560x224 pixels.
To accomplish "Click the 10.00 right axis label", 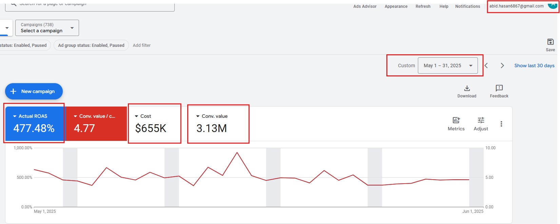I will (x=490, y=148).
